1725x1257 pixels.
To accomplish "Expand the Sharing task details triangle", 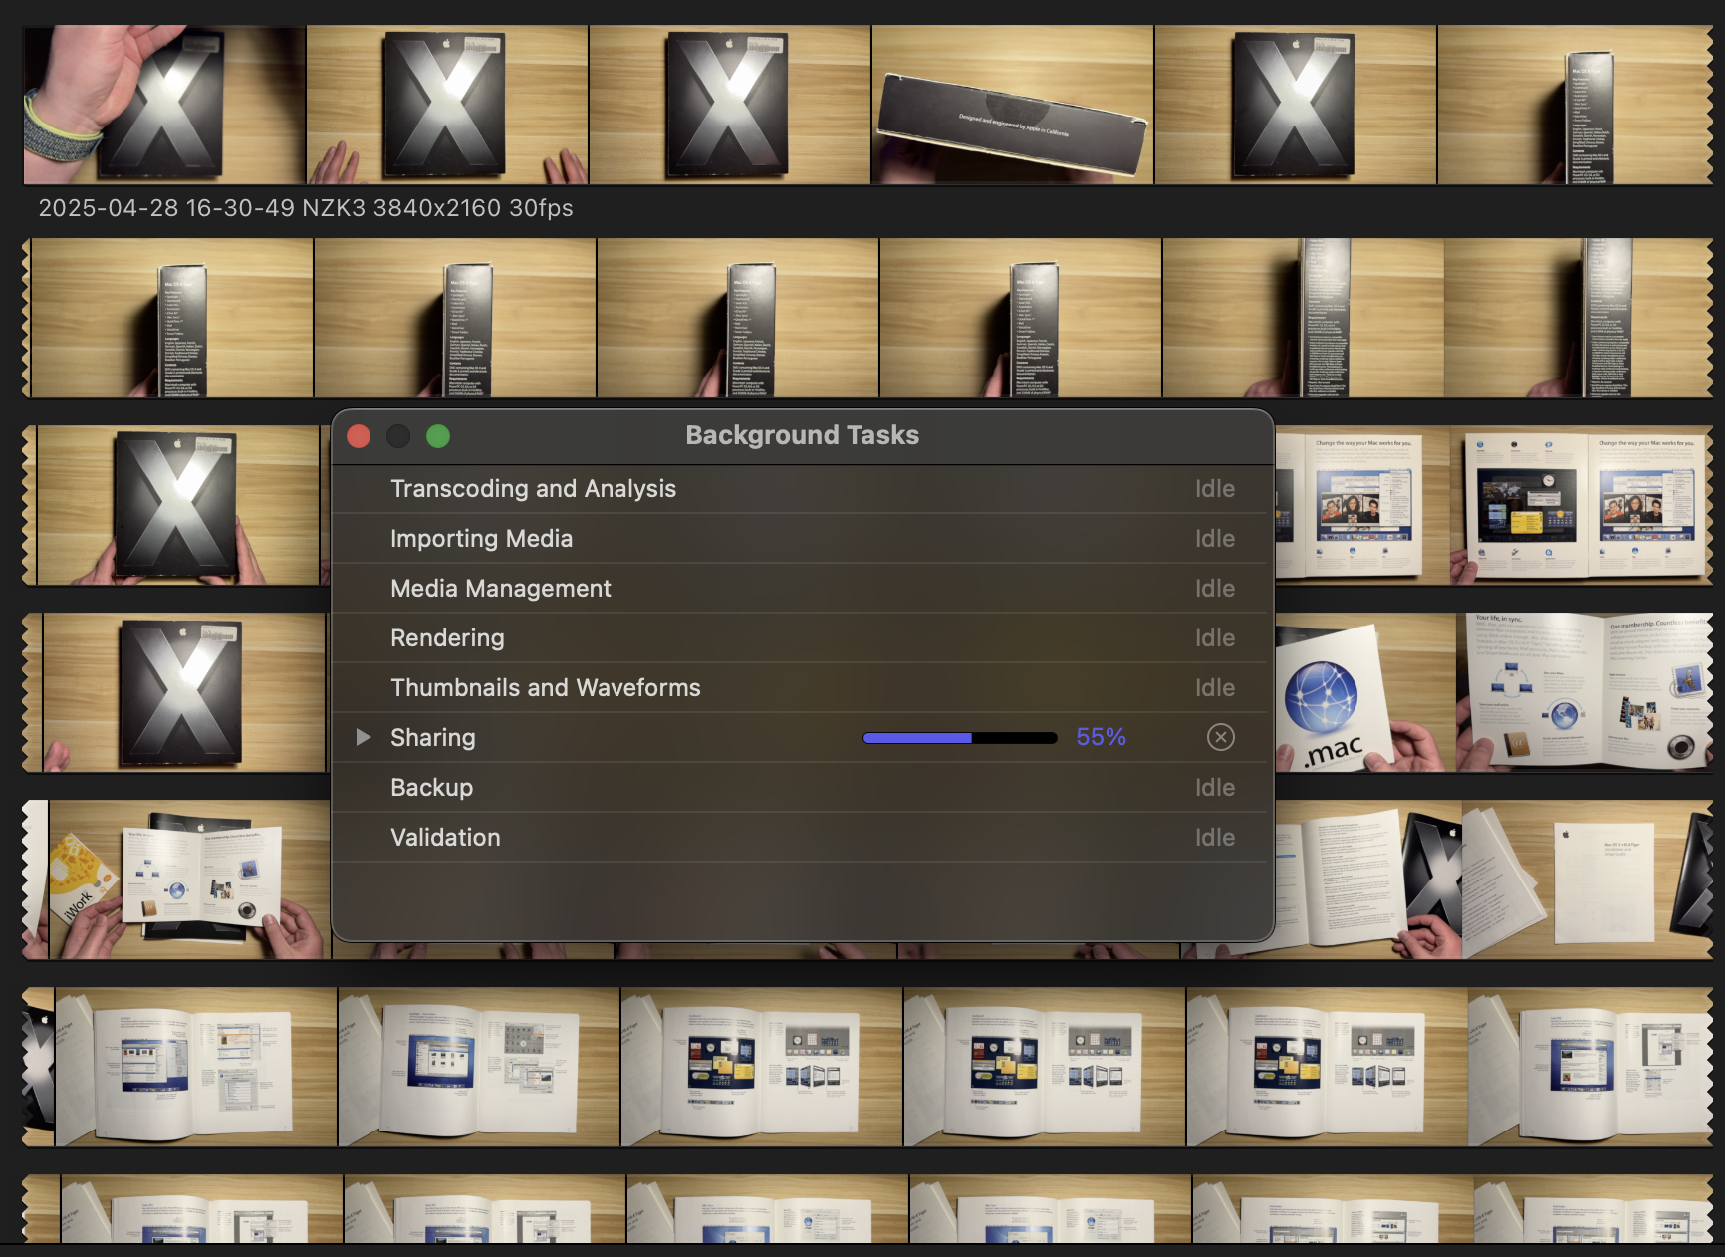I will 364,737.
